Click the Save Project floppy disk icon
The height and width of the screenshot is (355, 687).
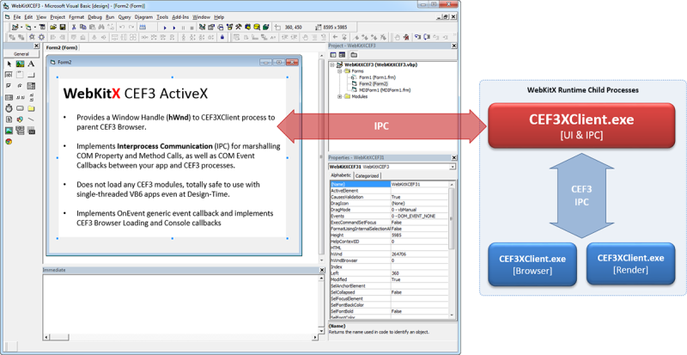63,28
